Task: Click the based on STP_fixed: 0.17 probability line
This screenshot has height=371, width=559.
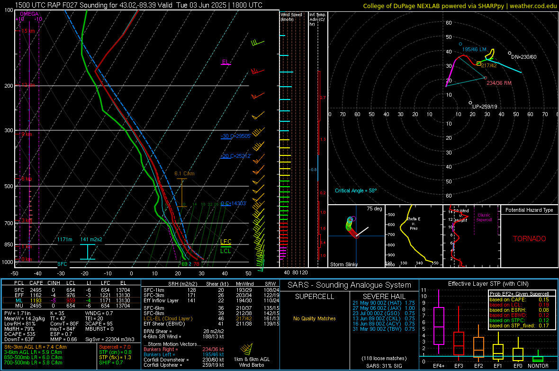Action: point(519,326)
